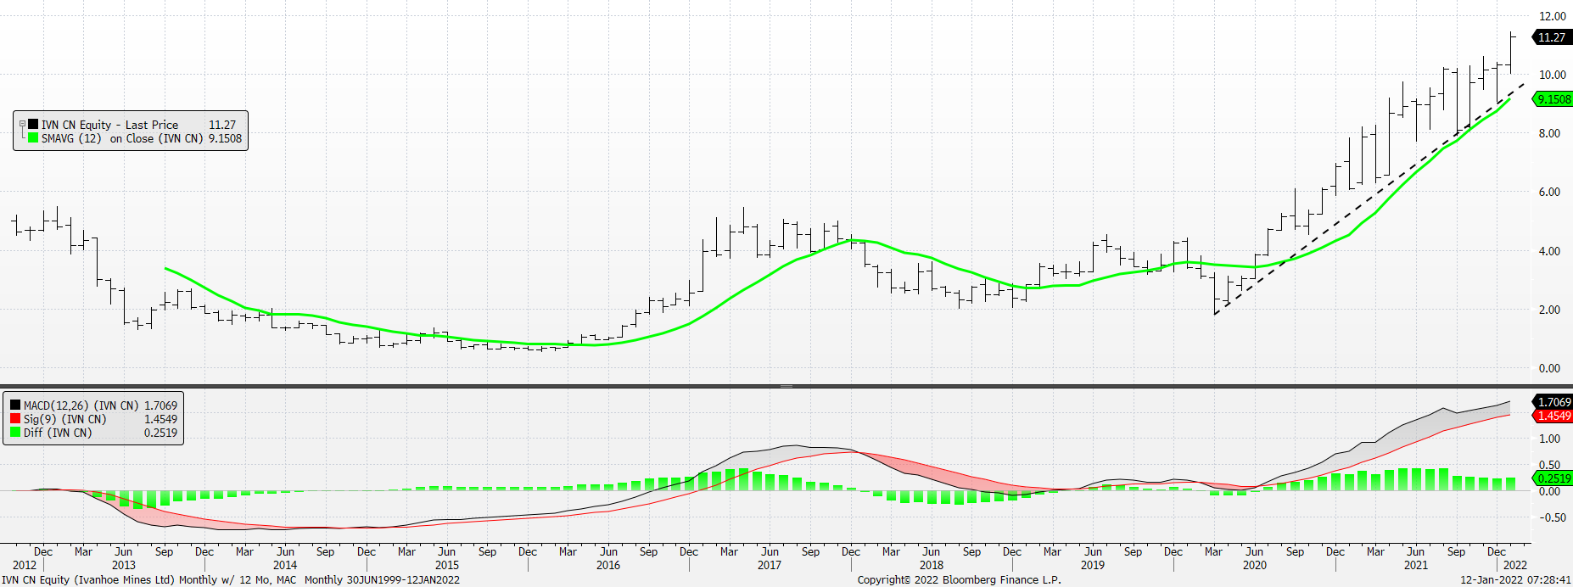
Task: Click the 2020 year label on time axis
Action: click(1254, 565)
